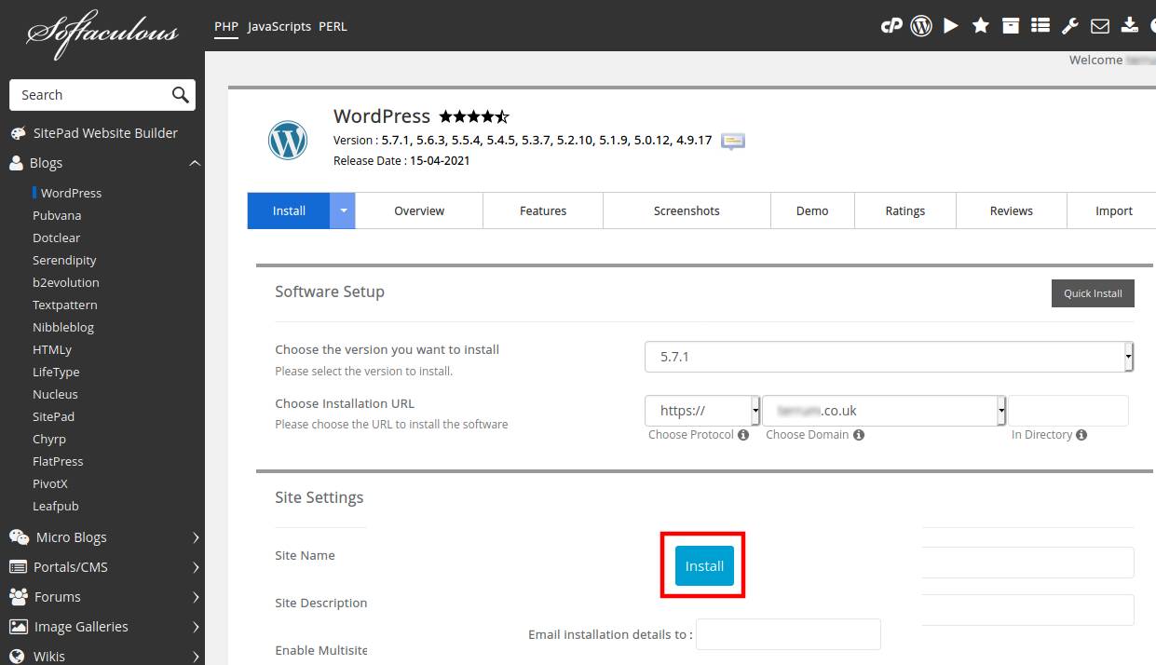Viewport: 1156px width, 665px height.
Task: Open the Features tab
Action: [x=543, y=210]
